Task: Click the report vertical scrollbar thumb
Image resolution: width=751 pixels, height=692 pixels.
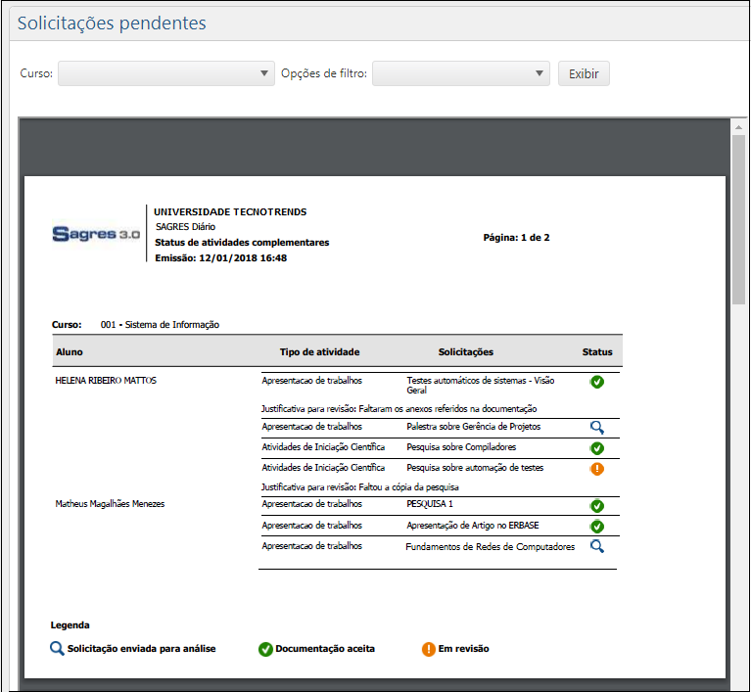Action: coord(739,220)
